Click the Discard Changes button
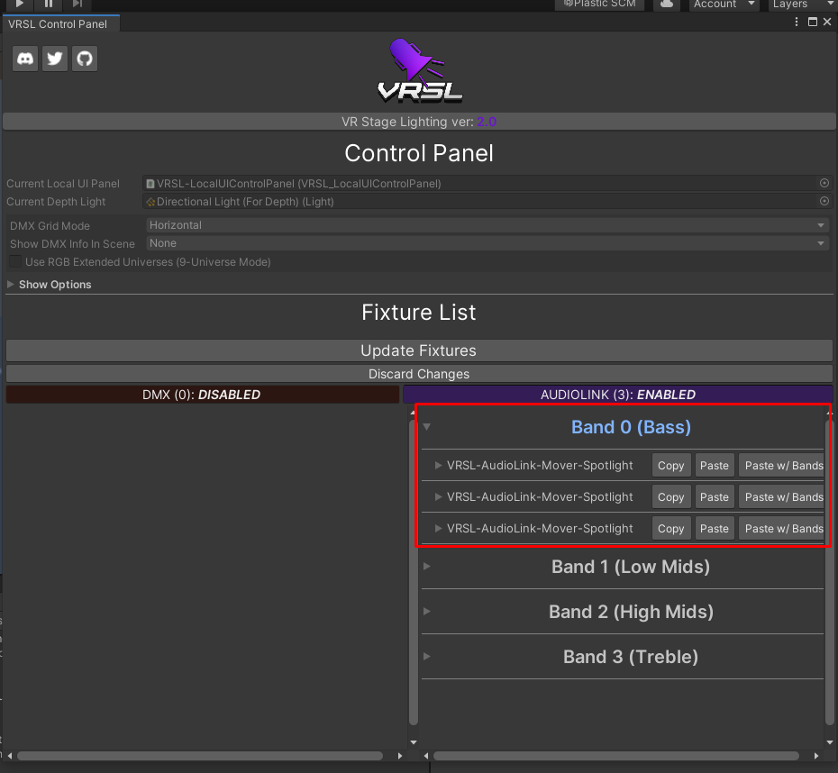 (x=419, y=374)
